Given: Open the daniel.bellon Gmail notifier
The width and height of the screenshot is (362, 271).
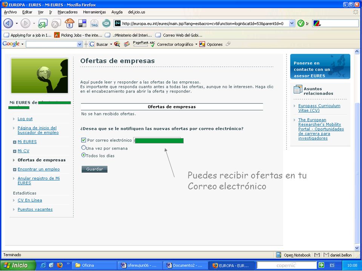Looking at the screenshot, I should coord(337,255).
